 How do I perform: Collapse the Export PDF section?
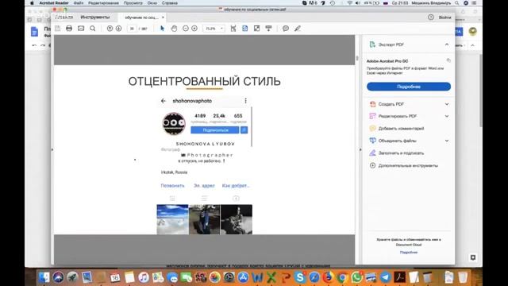pos(447,44)
